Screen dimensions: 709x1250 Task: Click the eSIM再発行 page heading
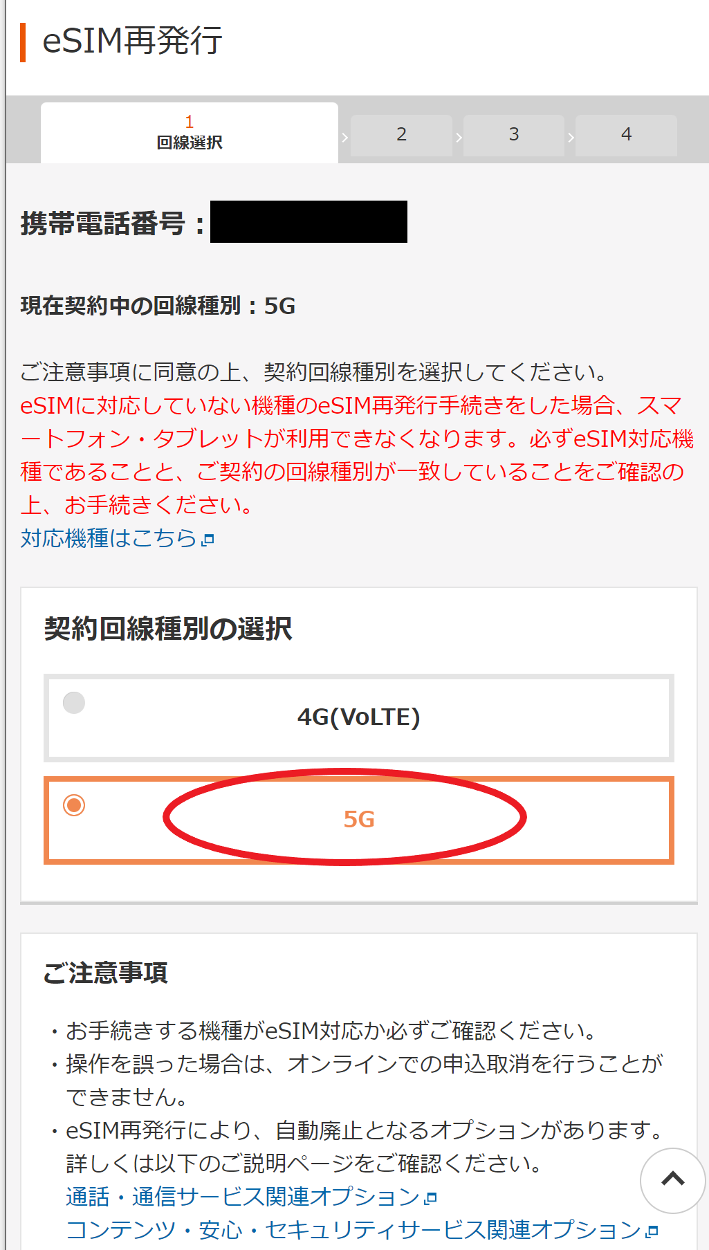click(x=132, y=41)
